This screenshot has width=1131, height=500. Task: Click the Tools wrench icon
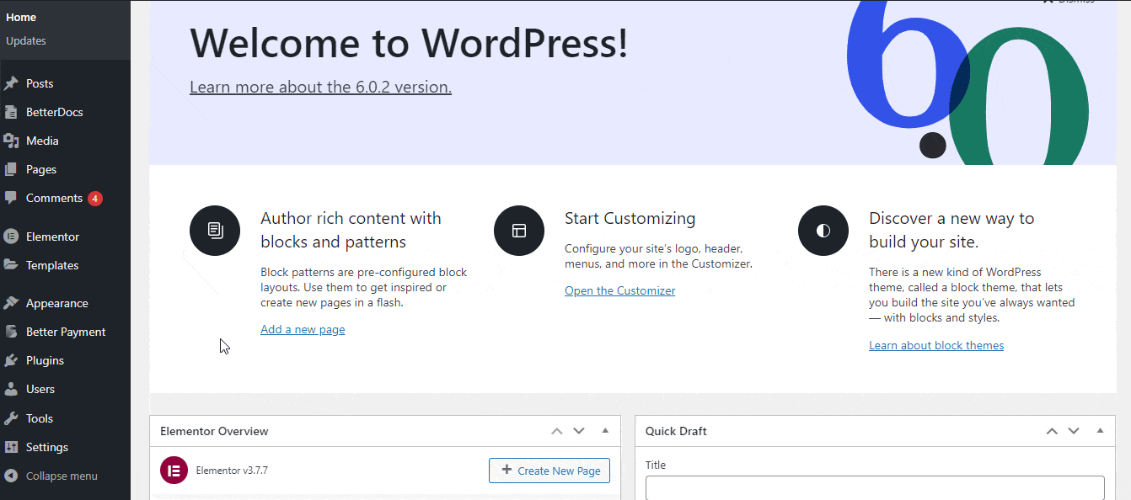(x=11, y=418)
